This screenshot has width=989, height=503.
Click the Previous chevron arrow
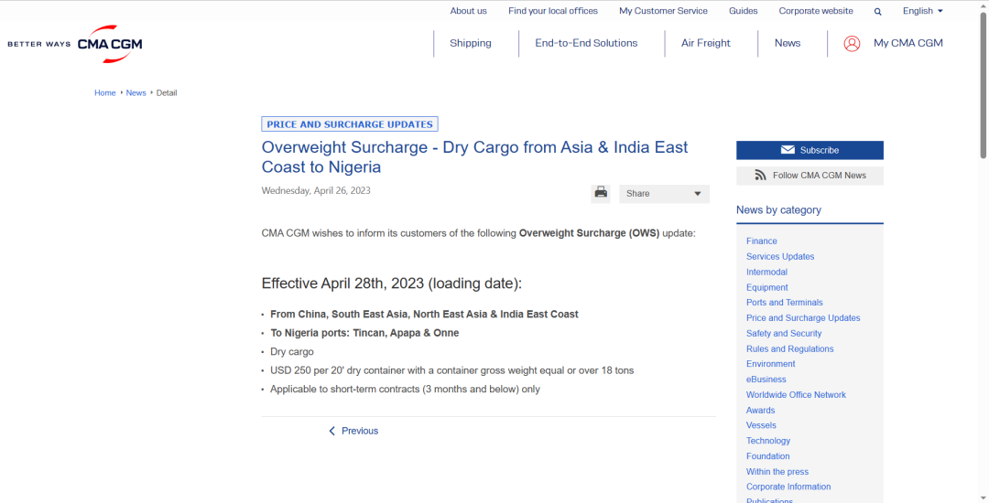tap(332, 431)
